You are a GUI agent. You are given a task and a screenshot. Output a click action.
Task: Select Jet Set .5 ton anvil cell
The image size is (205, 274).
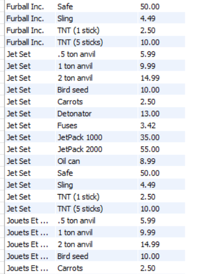[x=97, y=54]
